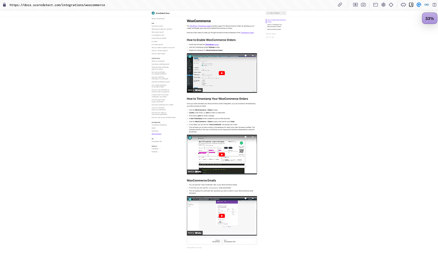
Task: Jump to How to Enable WooCommerce Orders in outline
Action: [x=276, y=21]
